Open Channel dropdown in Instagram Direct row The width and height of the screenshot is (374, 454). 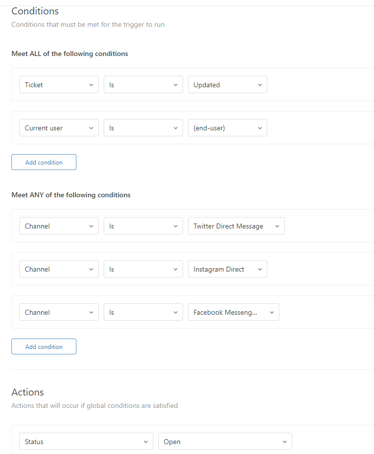coord(59,269)
